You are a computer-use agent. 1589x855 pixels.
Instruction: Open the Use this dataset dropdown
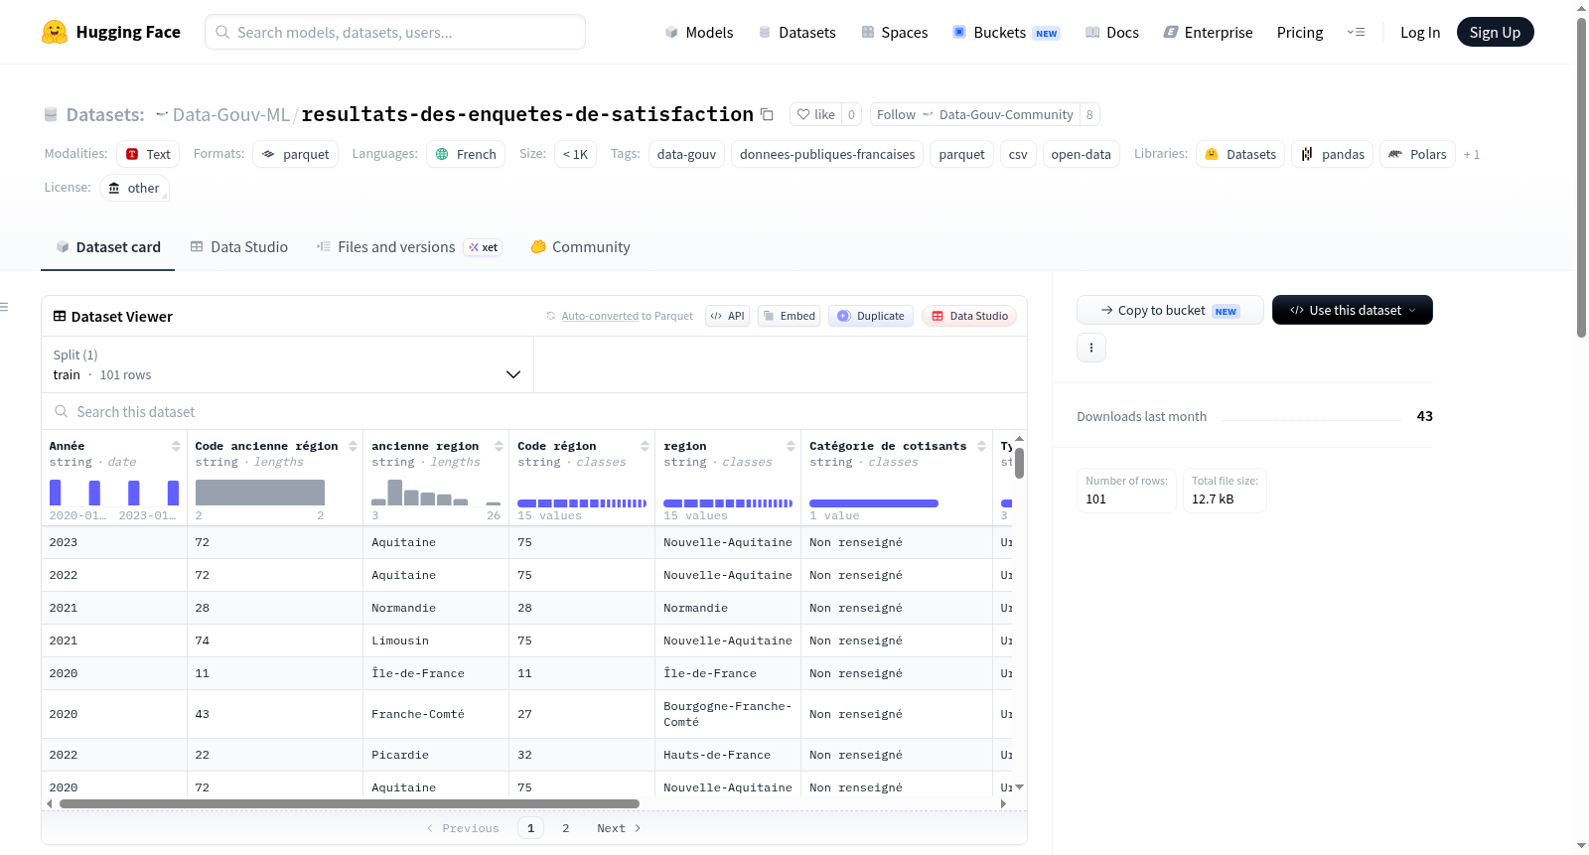[1353, 310]
